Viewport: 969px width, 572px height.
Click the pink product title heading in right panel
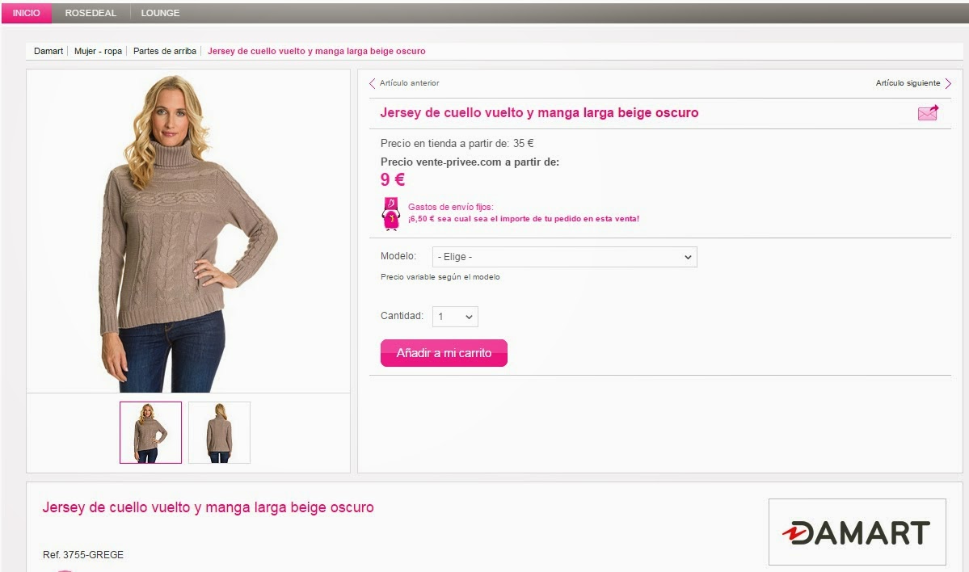coord(540,113)
